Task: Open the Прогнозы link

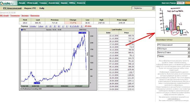Action: pyautogui.click(x=35, y=15)
